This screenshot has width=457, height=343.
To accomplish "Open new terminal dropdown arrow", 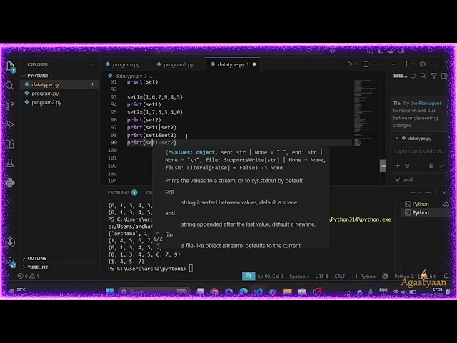I will click(x=419, y=192).
